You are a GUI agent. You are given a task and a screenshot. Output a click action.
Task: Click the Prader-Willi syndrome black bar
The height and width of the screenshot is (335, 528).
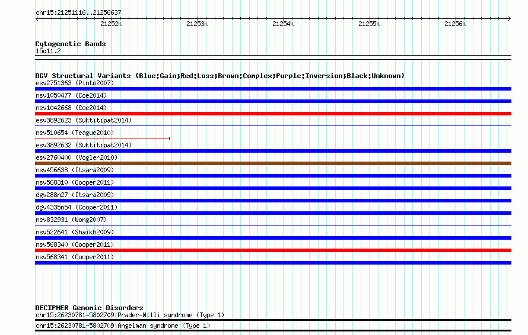(273, 320)
